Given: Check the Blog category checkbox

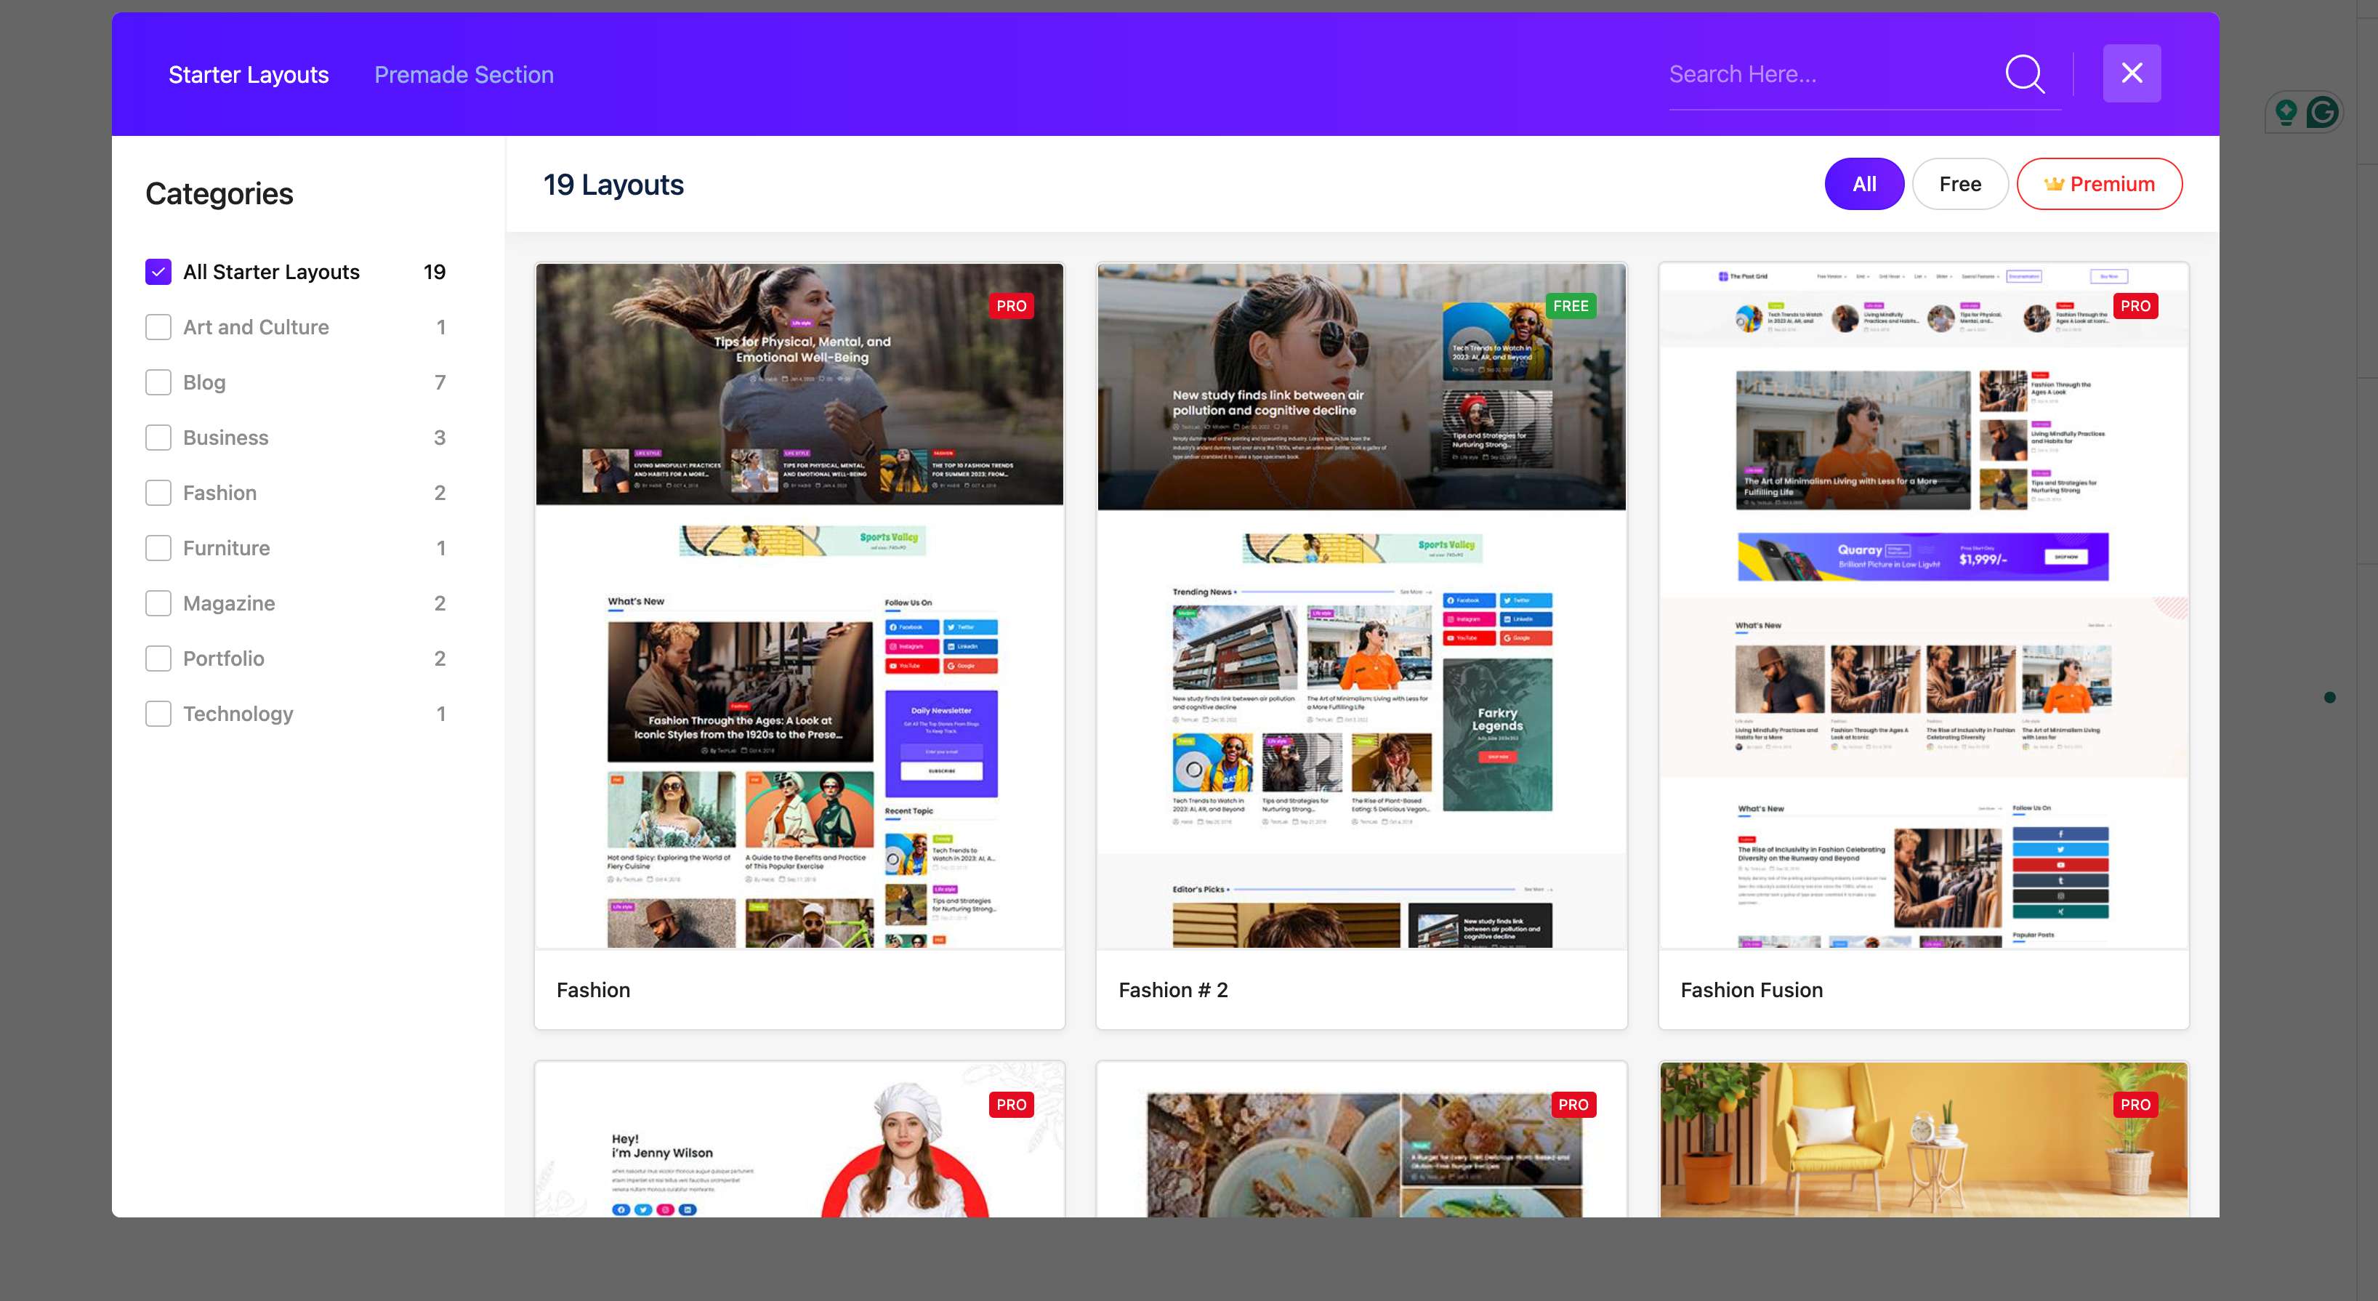Looking at the screenshot, I should coord(158,382).
